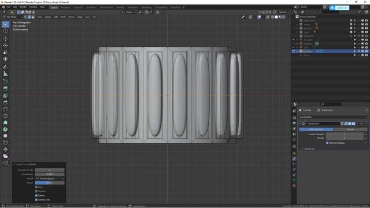This screenshot has height=208, width=370.
Task: Open the Object Data properties tab
Action: (294, 180)
